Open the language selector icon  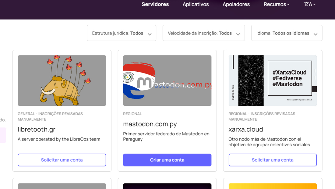coord(310,4)
